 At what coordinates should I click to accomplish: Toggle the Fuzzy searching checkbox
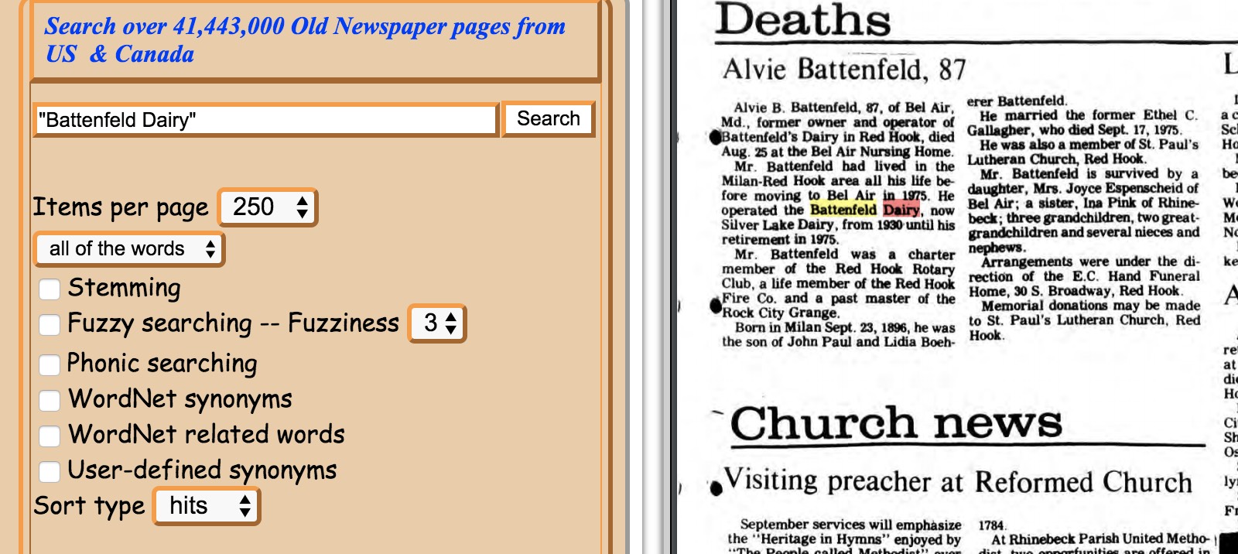point(50,324)
